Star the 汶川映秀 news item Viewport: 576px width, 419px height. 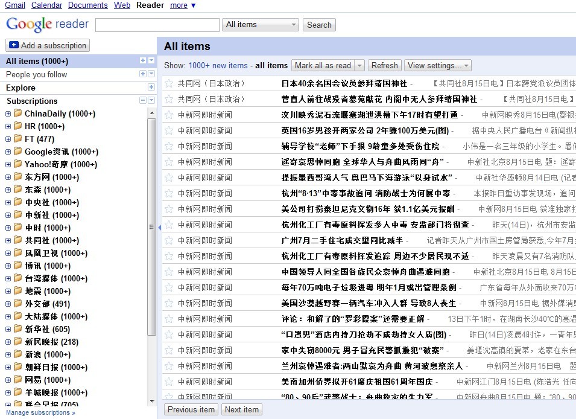click(169, 115)
